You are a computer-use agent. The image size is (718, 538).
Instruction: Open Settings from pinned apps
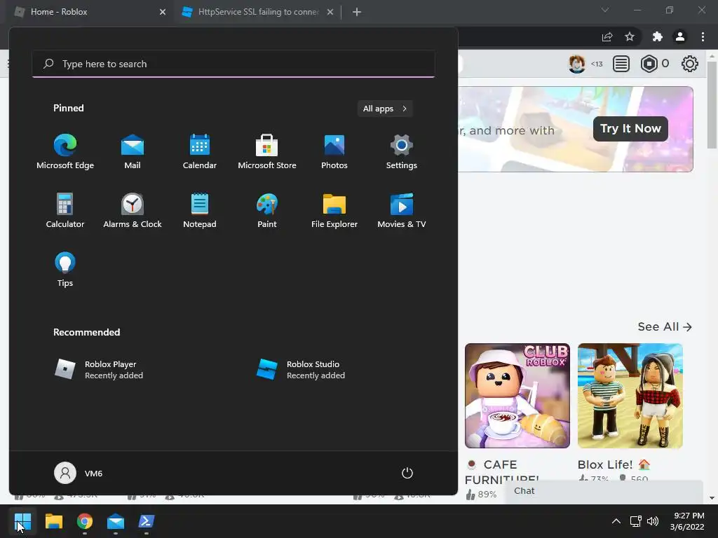point(402,152)
